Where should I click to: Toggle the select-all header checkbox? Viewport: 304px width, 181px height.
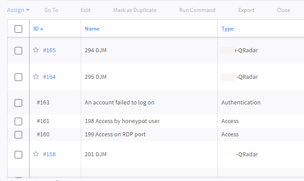(x=18, y=29)
